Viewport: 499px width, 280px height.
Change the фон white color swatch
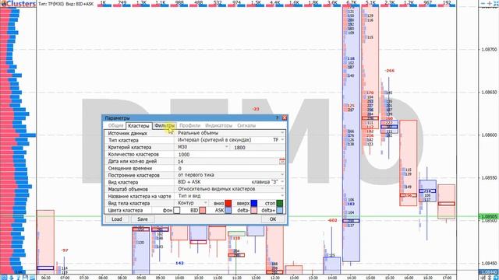pos(177,210)
